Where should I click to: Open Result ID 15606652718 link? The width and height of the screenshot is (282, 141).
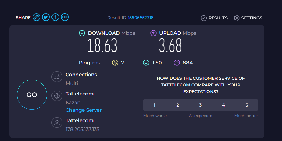(140, 18)
